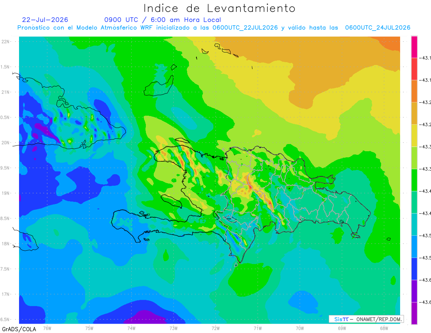Click the "70W" longitude label
Screen dimensions: 431x333
click(x=300, y=328)
